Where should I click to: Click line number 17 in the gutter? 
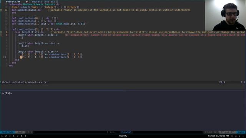point(6,10)
